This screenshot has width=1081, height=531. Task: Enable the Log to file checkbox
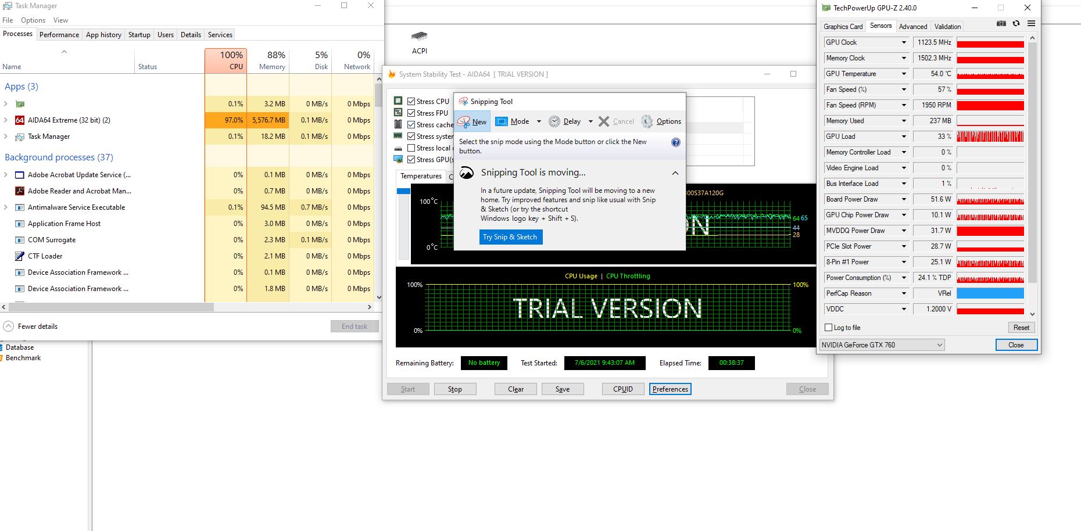coord(829,328)
